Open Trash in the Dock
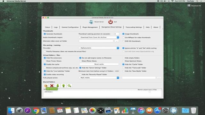 click(193, 111)
